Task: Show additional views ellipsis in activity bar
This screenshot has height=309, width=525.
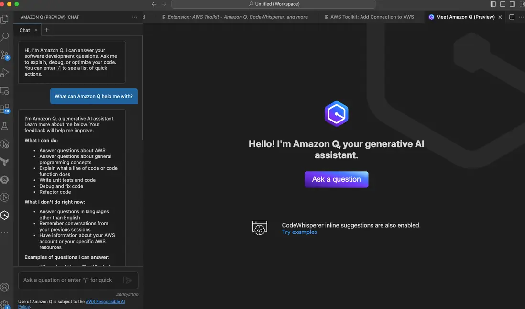Action: 5,232
